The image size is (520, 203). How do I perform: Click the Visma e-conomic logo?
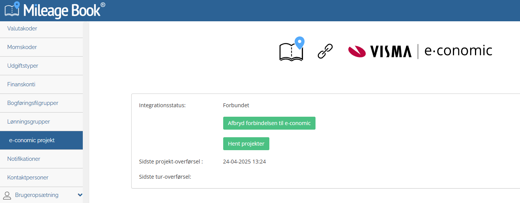click(420, 51)
